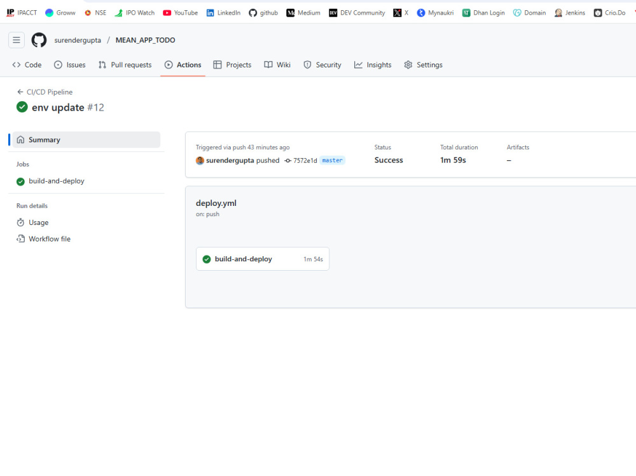Open the Medium bookmark
636x476 pixels.
click(303, 13)
